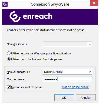Image resolution: width=100 pixels, height=105 pixels.
Task: Click the Dupont, Marie username field
Action: [x=67, y=72]
